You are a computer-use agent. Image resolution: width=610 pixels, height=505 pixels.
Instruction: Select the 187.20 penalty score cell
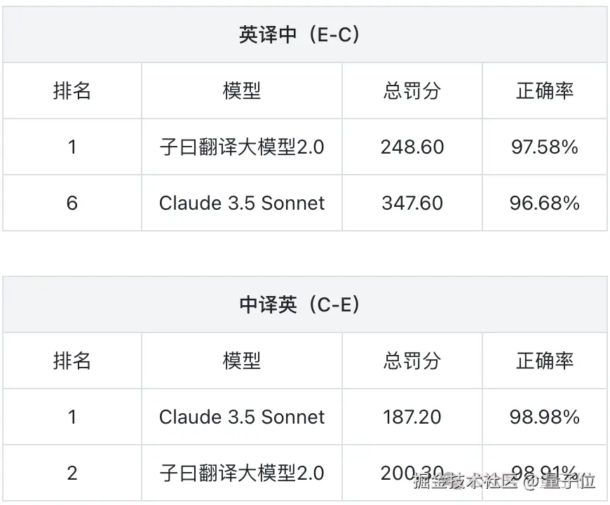(412, 417)
